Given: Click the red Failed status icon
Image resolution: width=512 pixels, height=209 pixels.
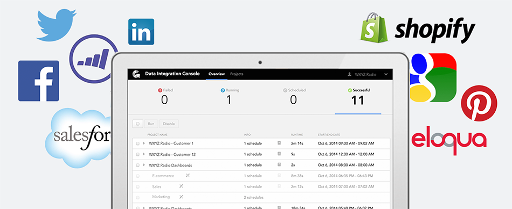Looking at the screenshot, I should point(160,90).
